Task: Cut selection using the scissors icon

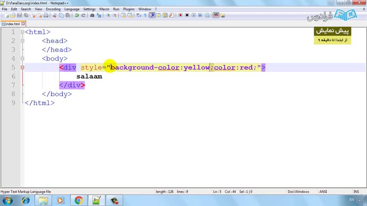Action: pos(55,15)
